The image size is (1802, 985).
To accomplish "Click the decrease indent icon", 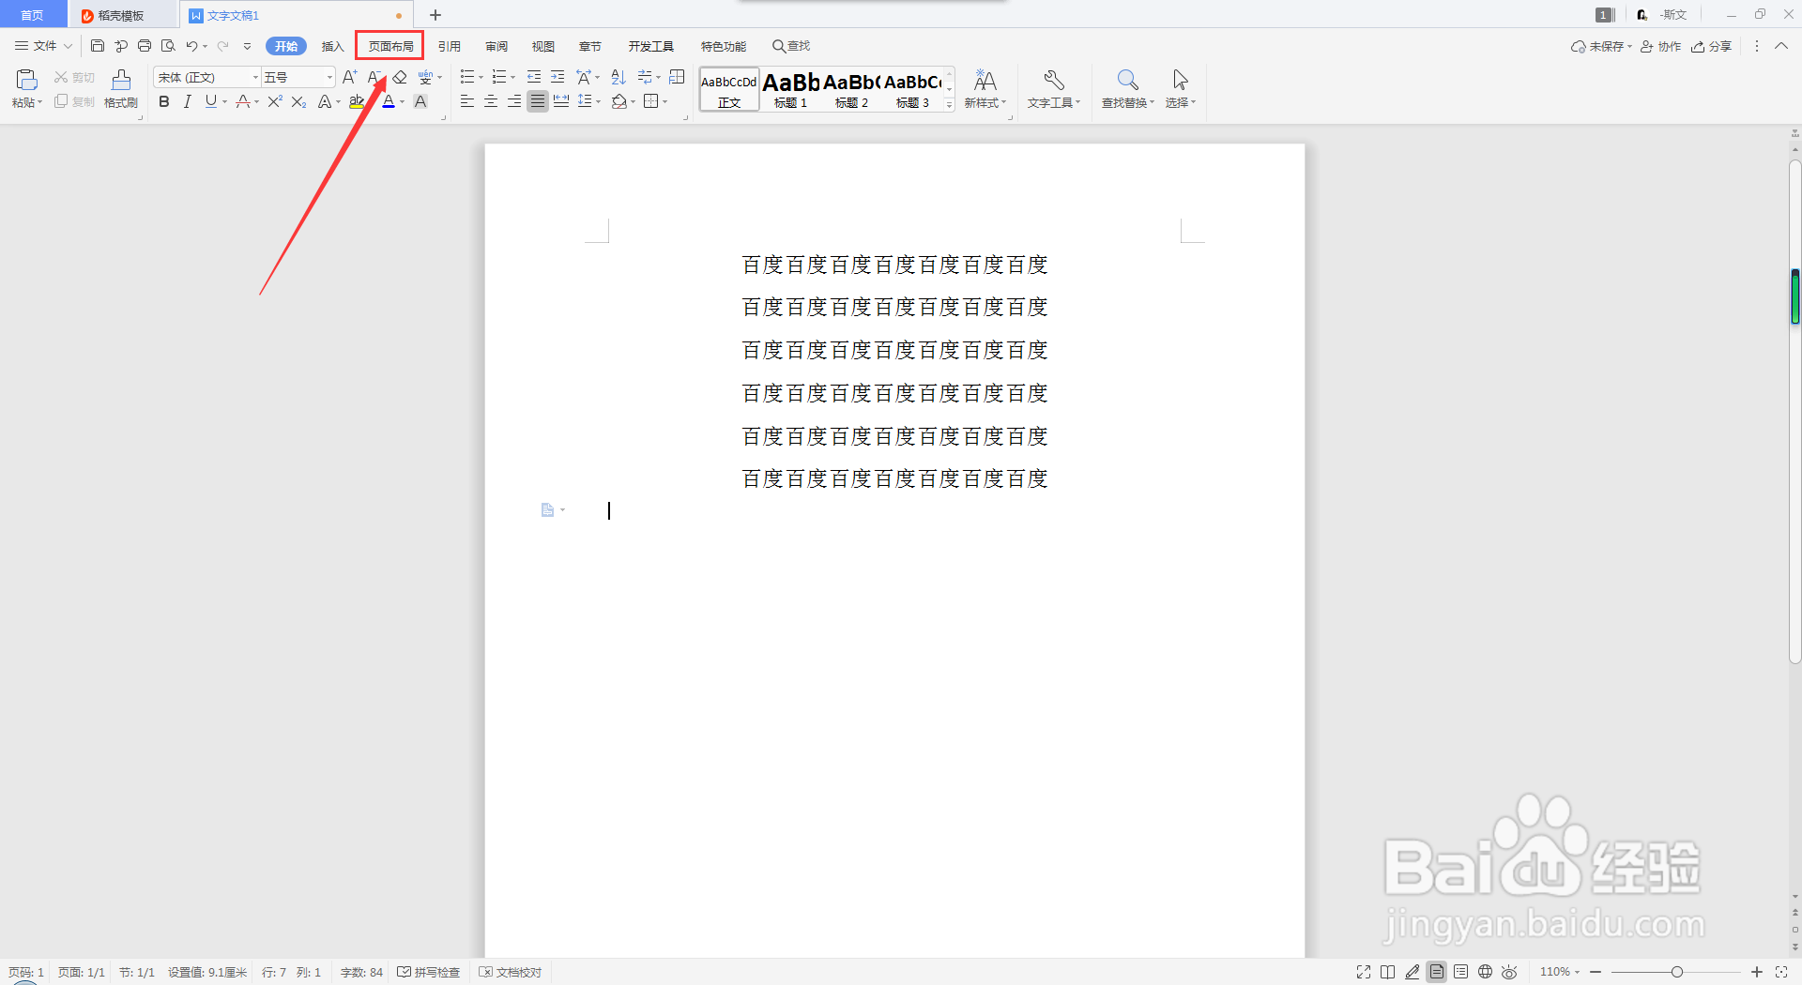I will 534,77.
